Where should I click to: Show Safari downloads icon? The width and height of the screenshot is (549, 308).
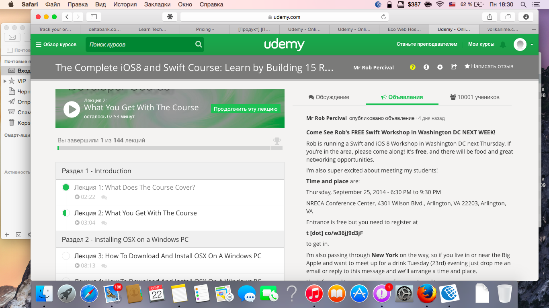tap(526, 17)
